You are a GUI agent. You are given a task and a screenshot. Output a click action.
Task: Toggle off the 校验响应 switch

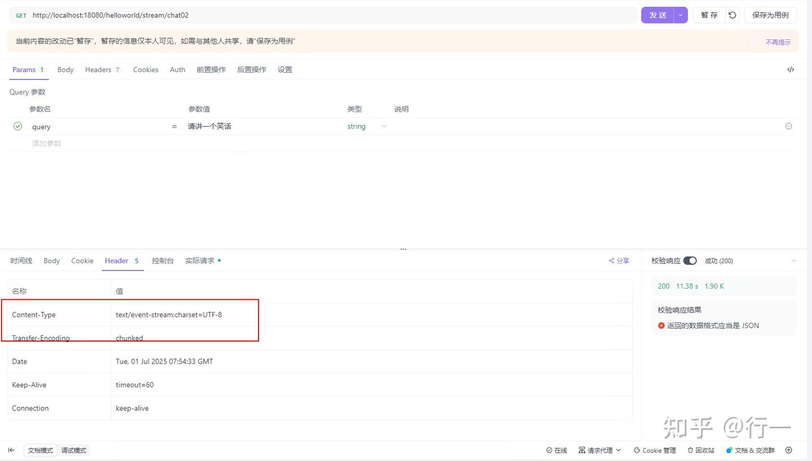point(691,260)
